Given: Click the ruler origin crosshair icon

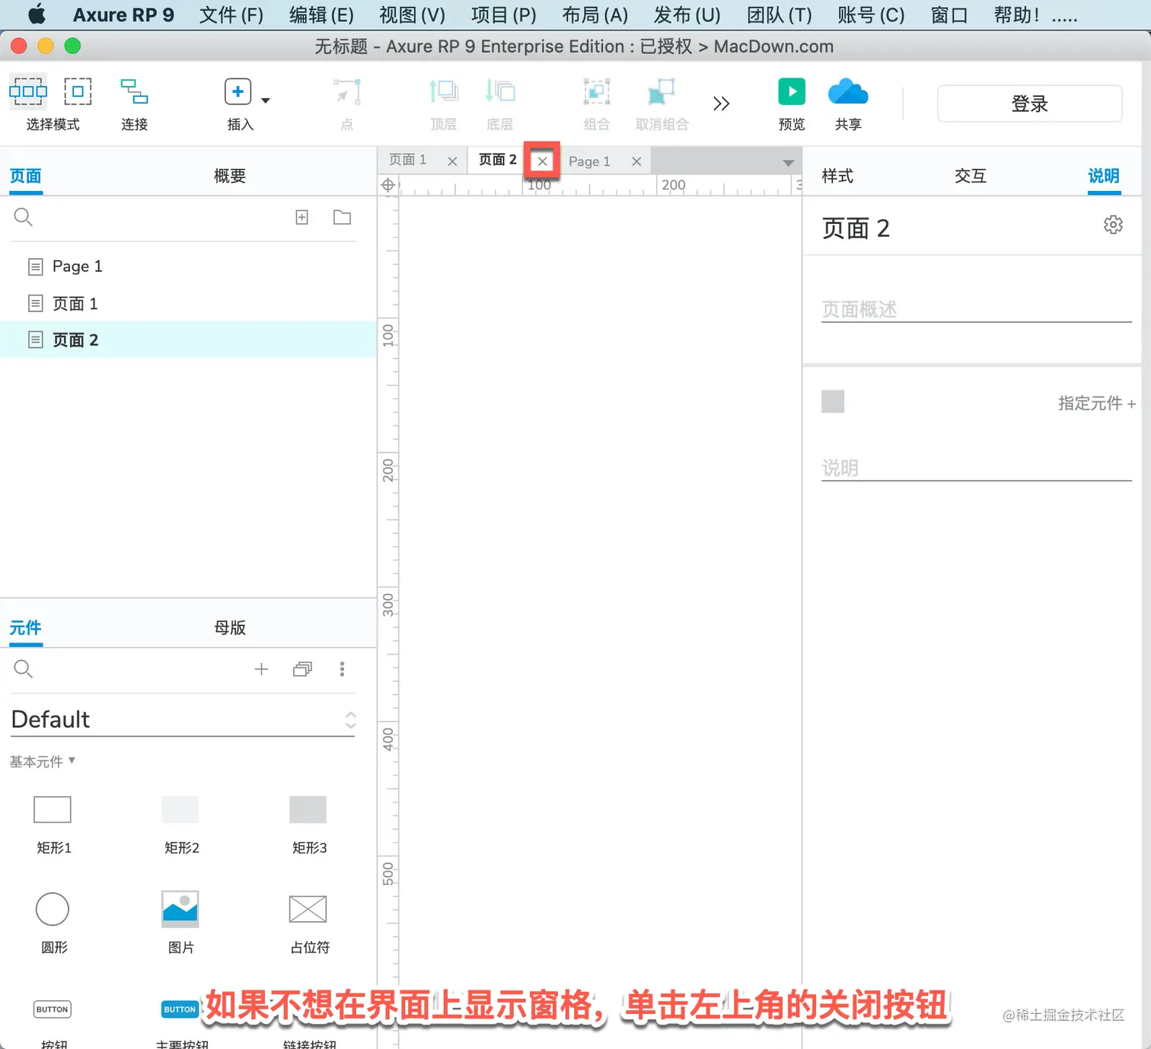Looking at the screenshot, I should pos(387,185).
